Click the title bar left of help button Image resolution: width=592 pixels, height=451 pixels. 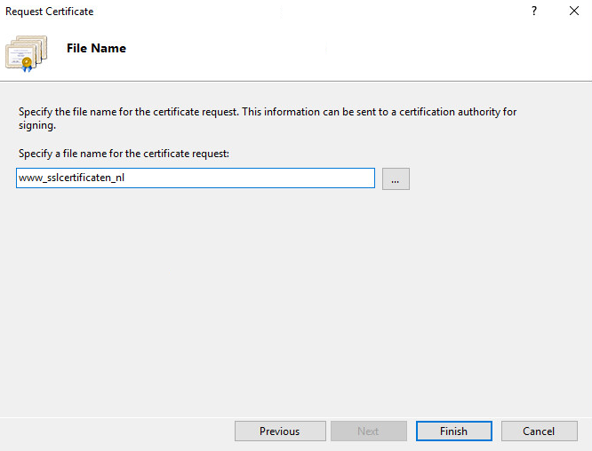click(311, 12)
